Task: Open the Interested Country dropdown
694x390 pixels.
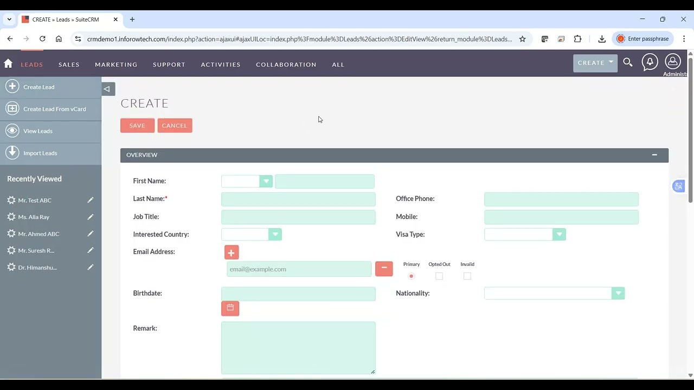Action: [252, 235]
